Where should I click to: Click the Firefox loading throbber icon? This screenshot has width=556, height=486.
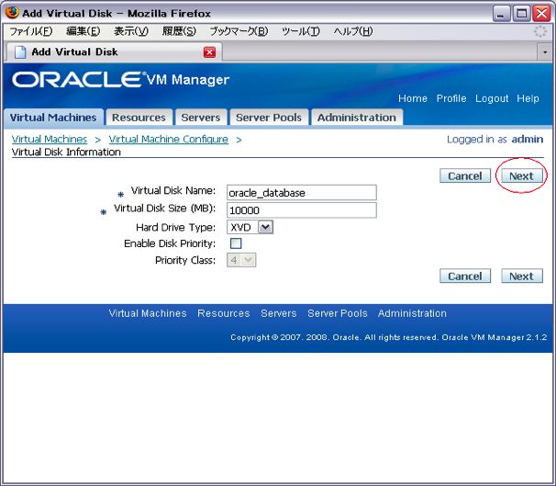pyautogui.click(x=540, y=31)
